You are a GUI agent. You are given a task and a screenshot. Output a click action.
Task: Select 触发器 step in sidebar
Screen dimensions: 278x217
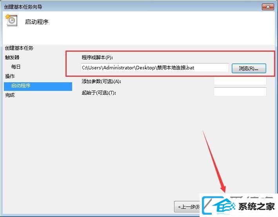click(12, 58)
